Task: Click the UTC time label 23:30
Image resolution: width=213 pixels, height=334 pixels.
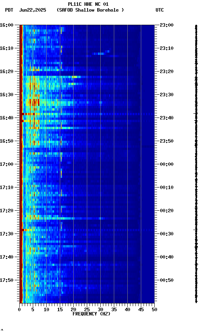Action: [x=167, y=95]
